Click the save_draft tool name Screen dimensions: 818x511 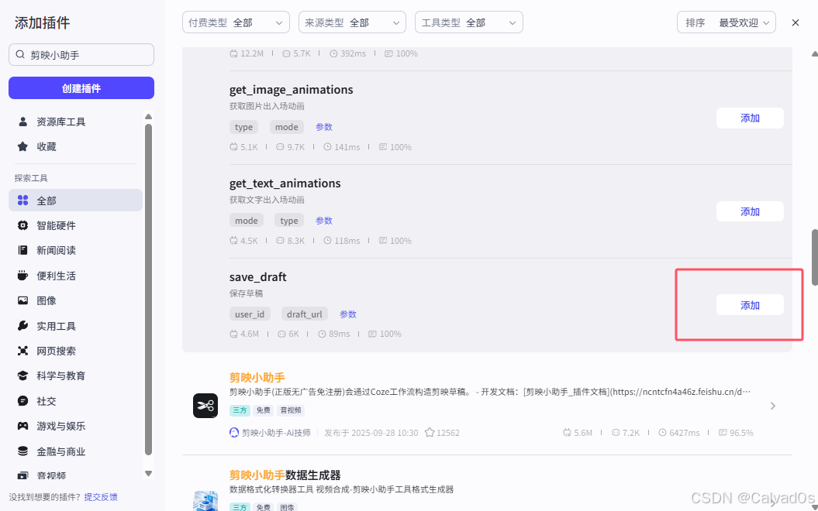pos(257,277)
